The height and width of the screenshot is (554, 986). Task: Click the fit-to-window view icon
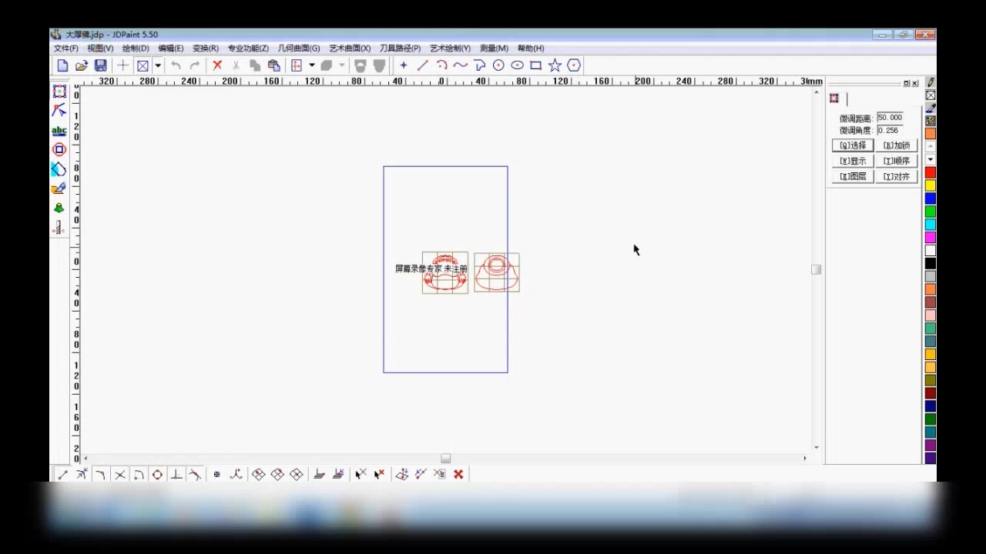click(x=143, y=65)
